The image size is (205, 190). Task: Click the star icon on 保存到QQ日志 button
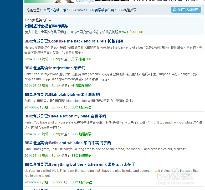175,9
